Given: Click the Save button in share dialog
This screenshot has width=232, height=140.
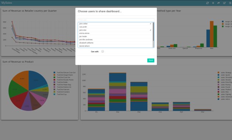Looking at the screenshot, I should (x=151, y=60).
